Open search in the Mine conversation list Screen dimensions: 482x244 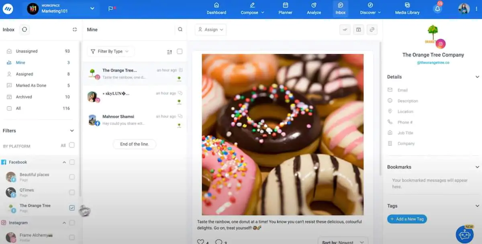click(180, 29)
